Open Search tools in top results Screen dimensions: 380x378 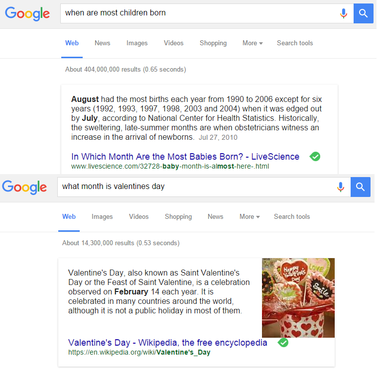(x=295, y=43)
